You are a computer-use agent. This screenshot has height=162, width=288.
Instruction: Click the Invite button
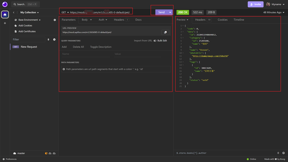[255, 4]
